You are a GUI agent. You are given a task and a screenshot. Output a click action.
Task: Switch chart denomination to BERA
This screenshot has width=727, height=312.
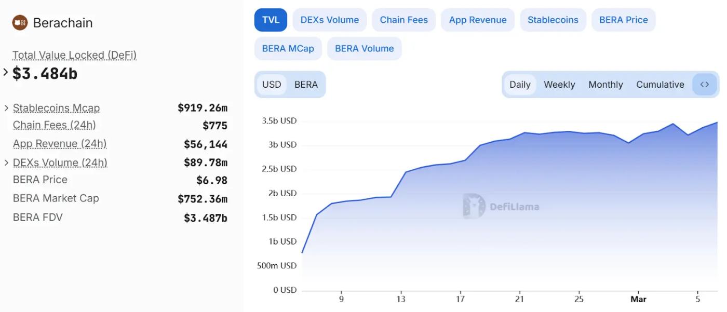click(x=306, y=85)
